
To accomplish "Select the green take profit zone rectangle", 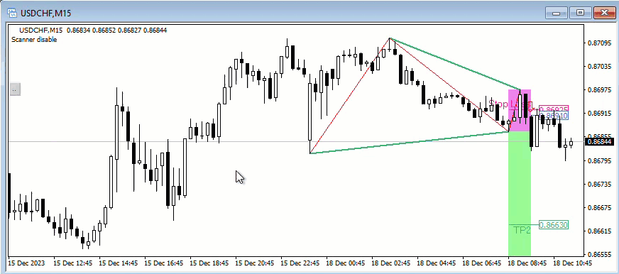I will 520,194.
